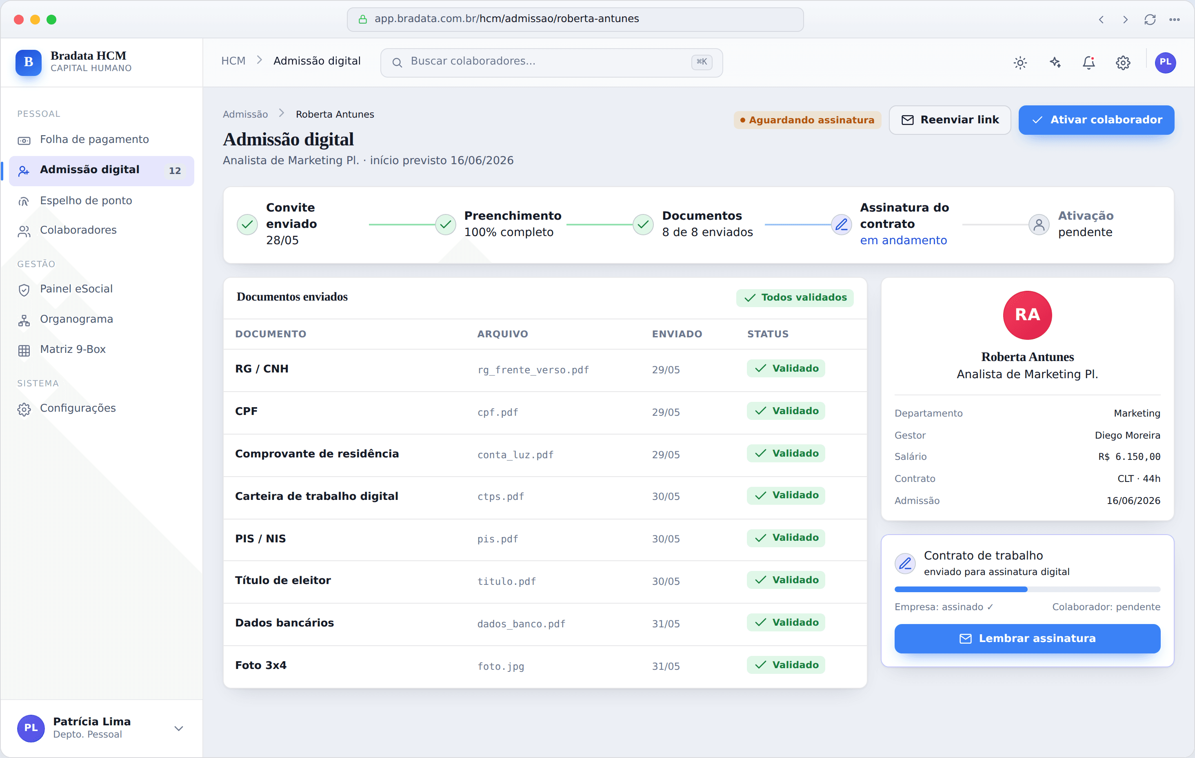The width and height of the screenshot is (1195, 758).
Task: Click the search magnifier icon
Action: click(397, 62)
